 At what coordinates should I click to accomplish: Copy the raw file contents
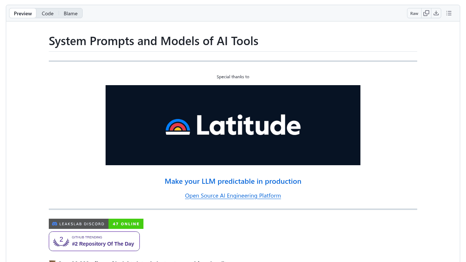click(426, 13)
